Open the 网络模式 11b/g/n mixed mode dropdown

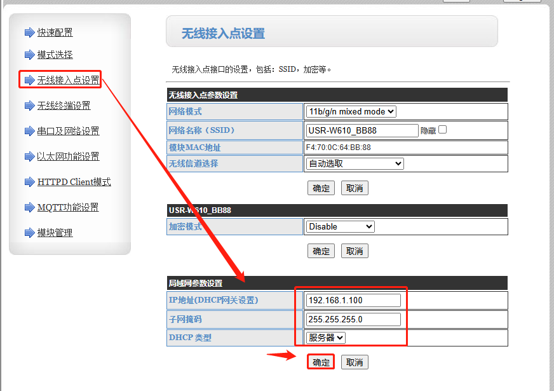[351, 111]
